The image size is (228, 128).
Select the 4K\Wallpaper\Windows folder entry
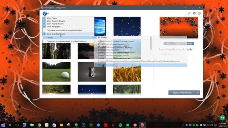(115, 47)
